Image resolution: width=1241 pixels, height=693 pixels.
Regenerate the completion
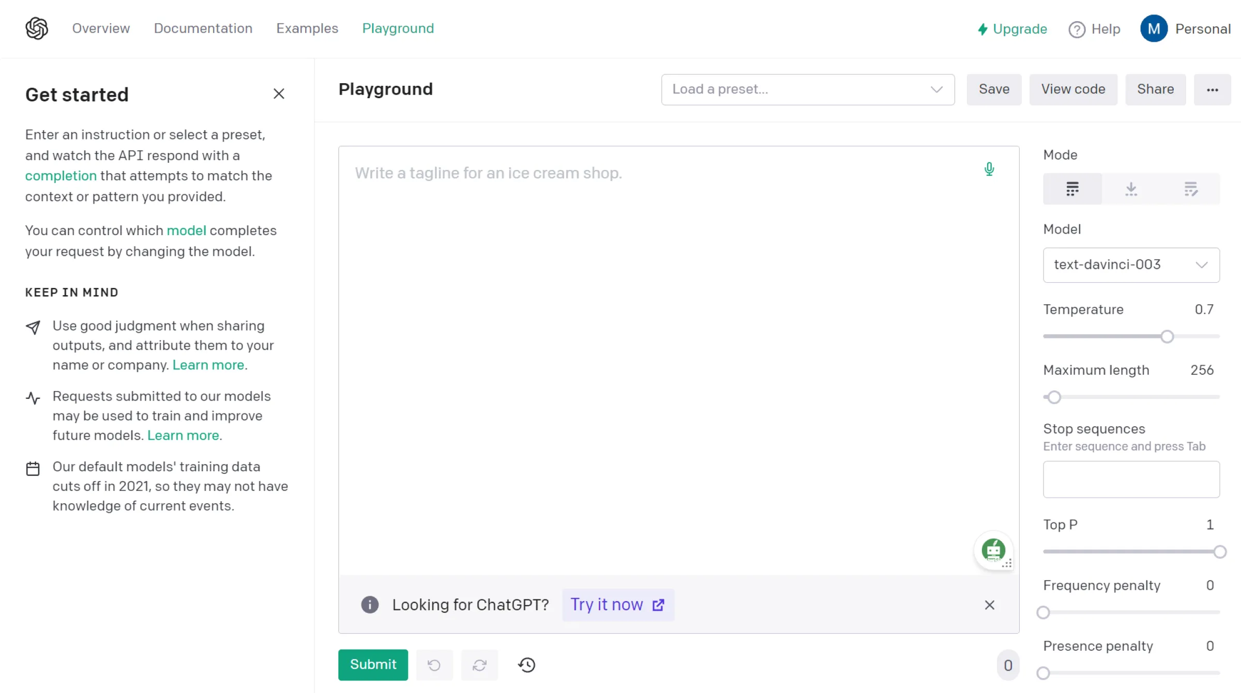click(480, 665)
